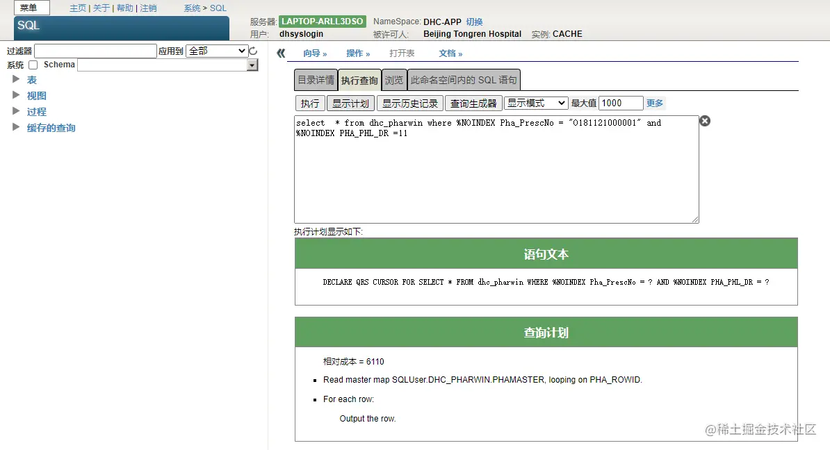Click the resize grip of query text area

[695, 219]
